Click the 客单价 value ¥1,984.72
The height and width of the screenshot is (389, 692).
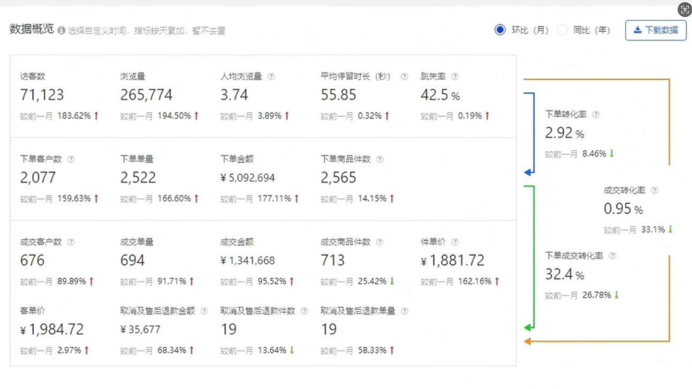click(x=52, y=330)
